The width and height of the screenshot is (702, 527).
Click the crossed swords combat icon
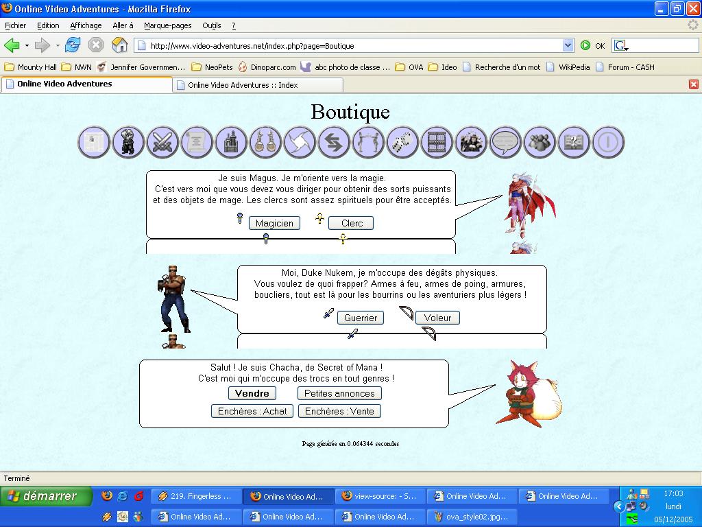click(162, 143)
